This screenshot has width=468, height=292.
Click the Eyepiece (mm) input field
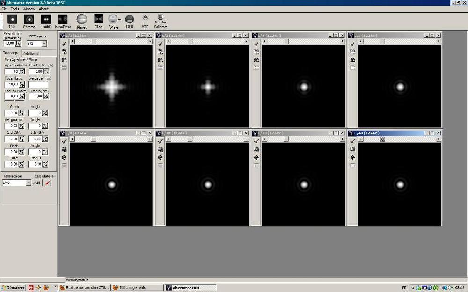point(38,85)
